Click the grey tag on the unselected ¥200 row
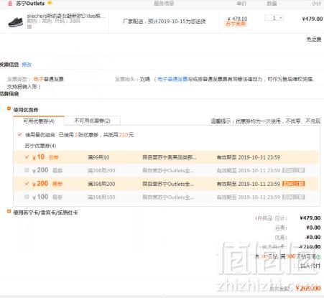This screenshot has height=298, width=324. (294, 170)
